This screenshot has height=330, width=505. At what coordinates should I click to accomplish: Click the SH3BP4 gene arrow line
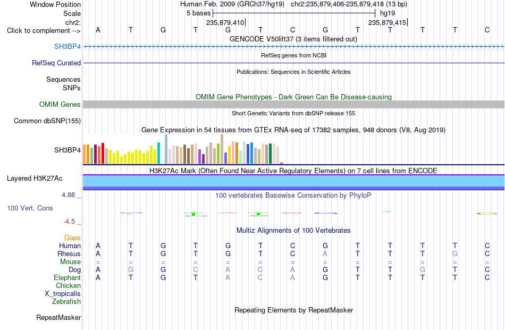293,47
